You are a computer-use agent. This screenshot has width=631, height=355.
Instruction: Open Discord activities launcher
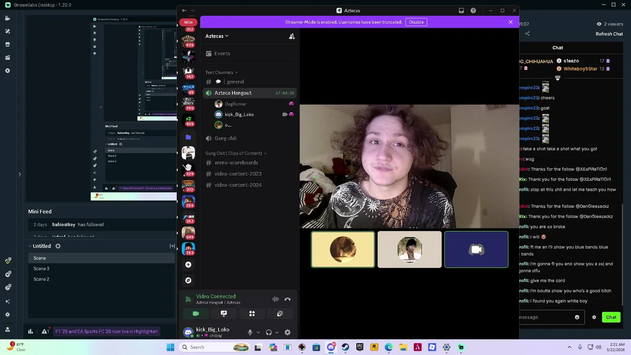[x=252, y=314]
